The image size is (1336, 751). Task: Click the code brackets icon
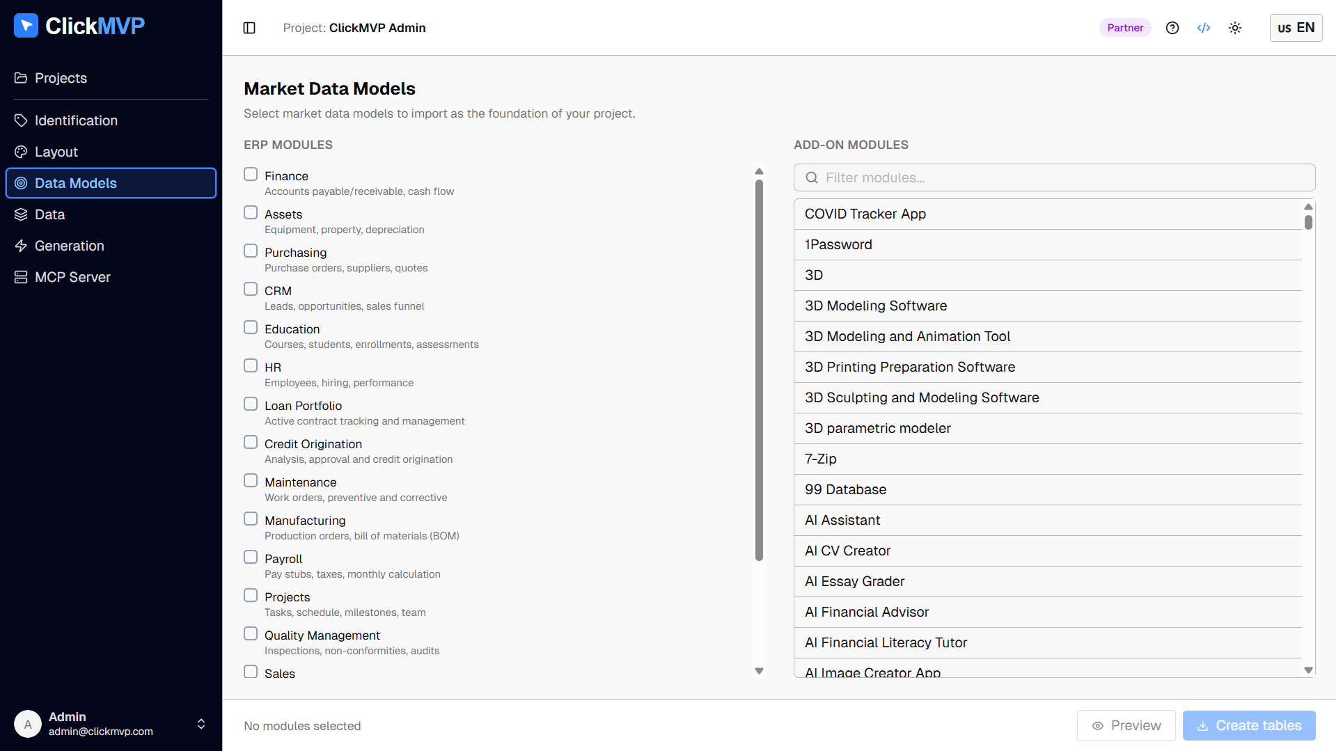[1204, 28]
